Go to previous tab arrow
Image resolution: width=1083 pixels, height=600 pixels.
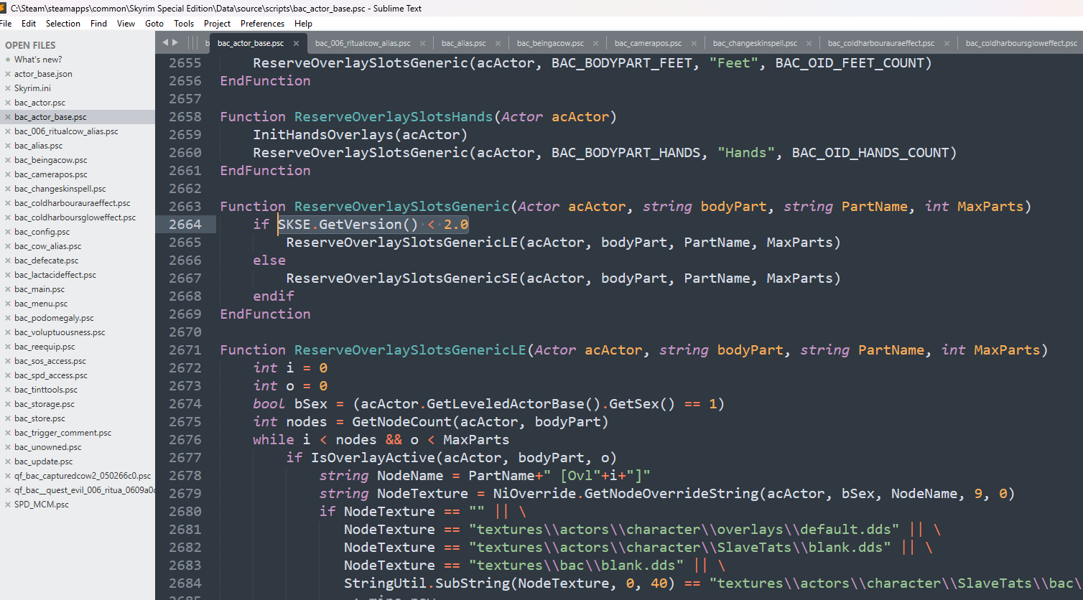(165, 42)
